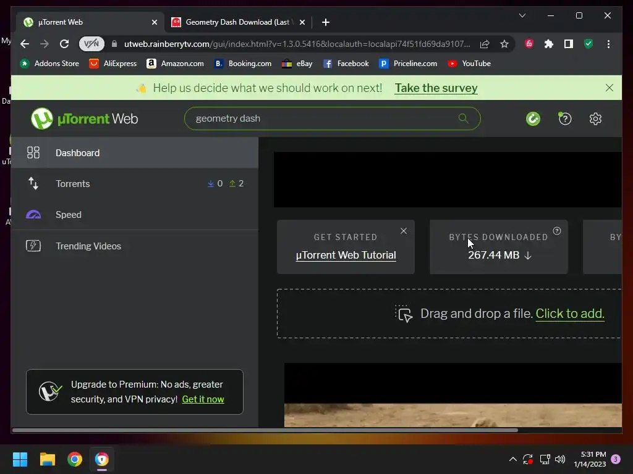Image resolution: width=633 pixels, height=474 pixels.
Task: Expand the tab search dropdown arrow
Action: click(522, 15)
